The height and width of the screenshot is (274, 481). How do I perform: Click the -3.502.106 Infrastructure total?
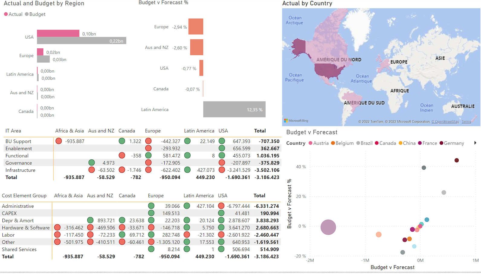point(267,170)
